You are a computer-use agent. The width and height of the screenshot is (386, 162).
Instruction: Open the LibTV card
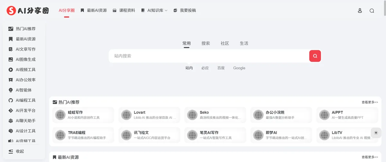(347, 135)
